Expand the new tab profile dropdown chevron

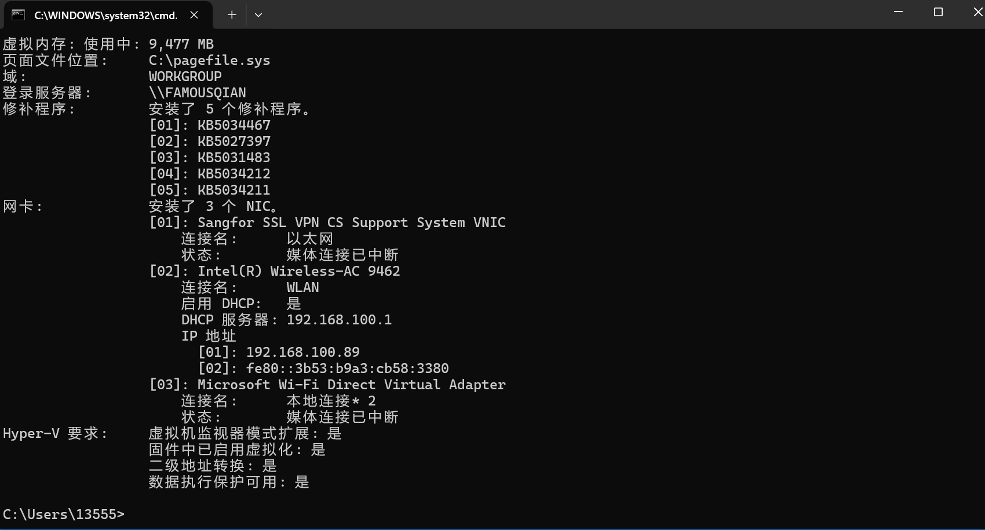tap(258, 15)
